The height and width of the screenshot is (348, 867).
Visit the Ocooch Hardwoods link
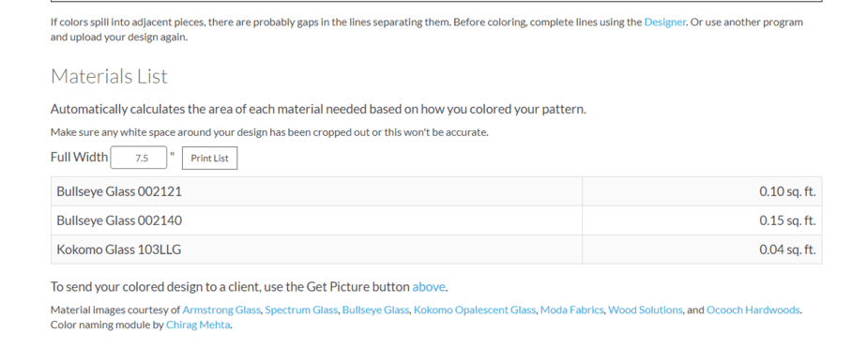pos(753,310)
